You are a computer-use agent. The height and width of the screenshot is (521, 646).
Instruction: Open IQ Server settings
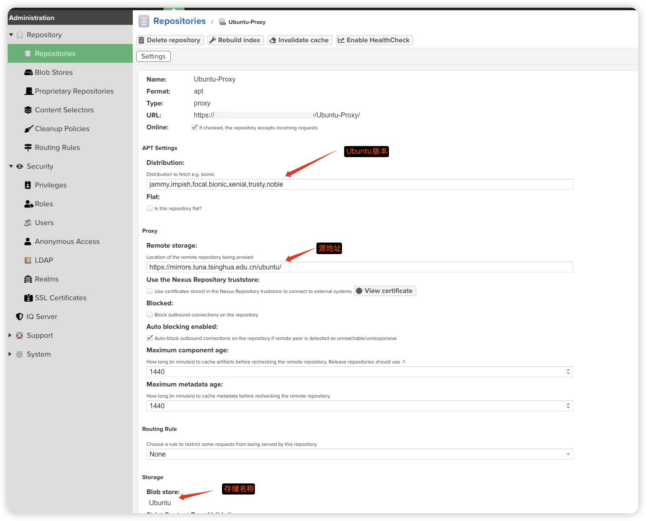(x=70, y=317)
